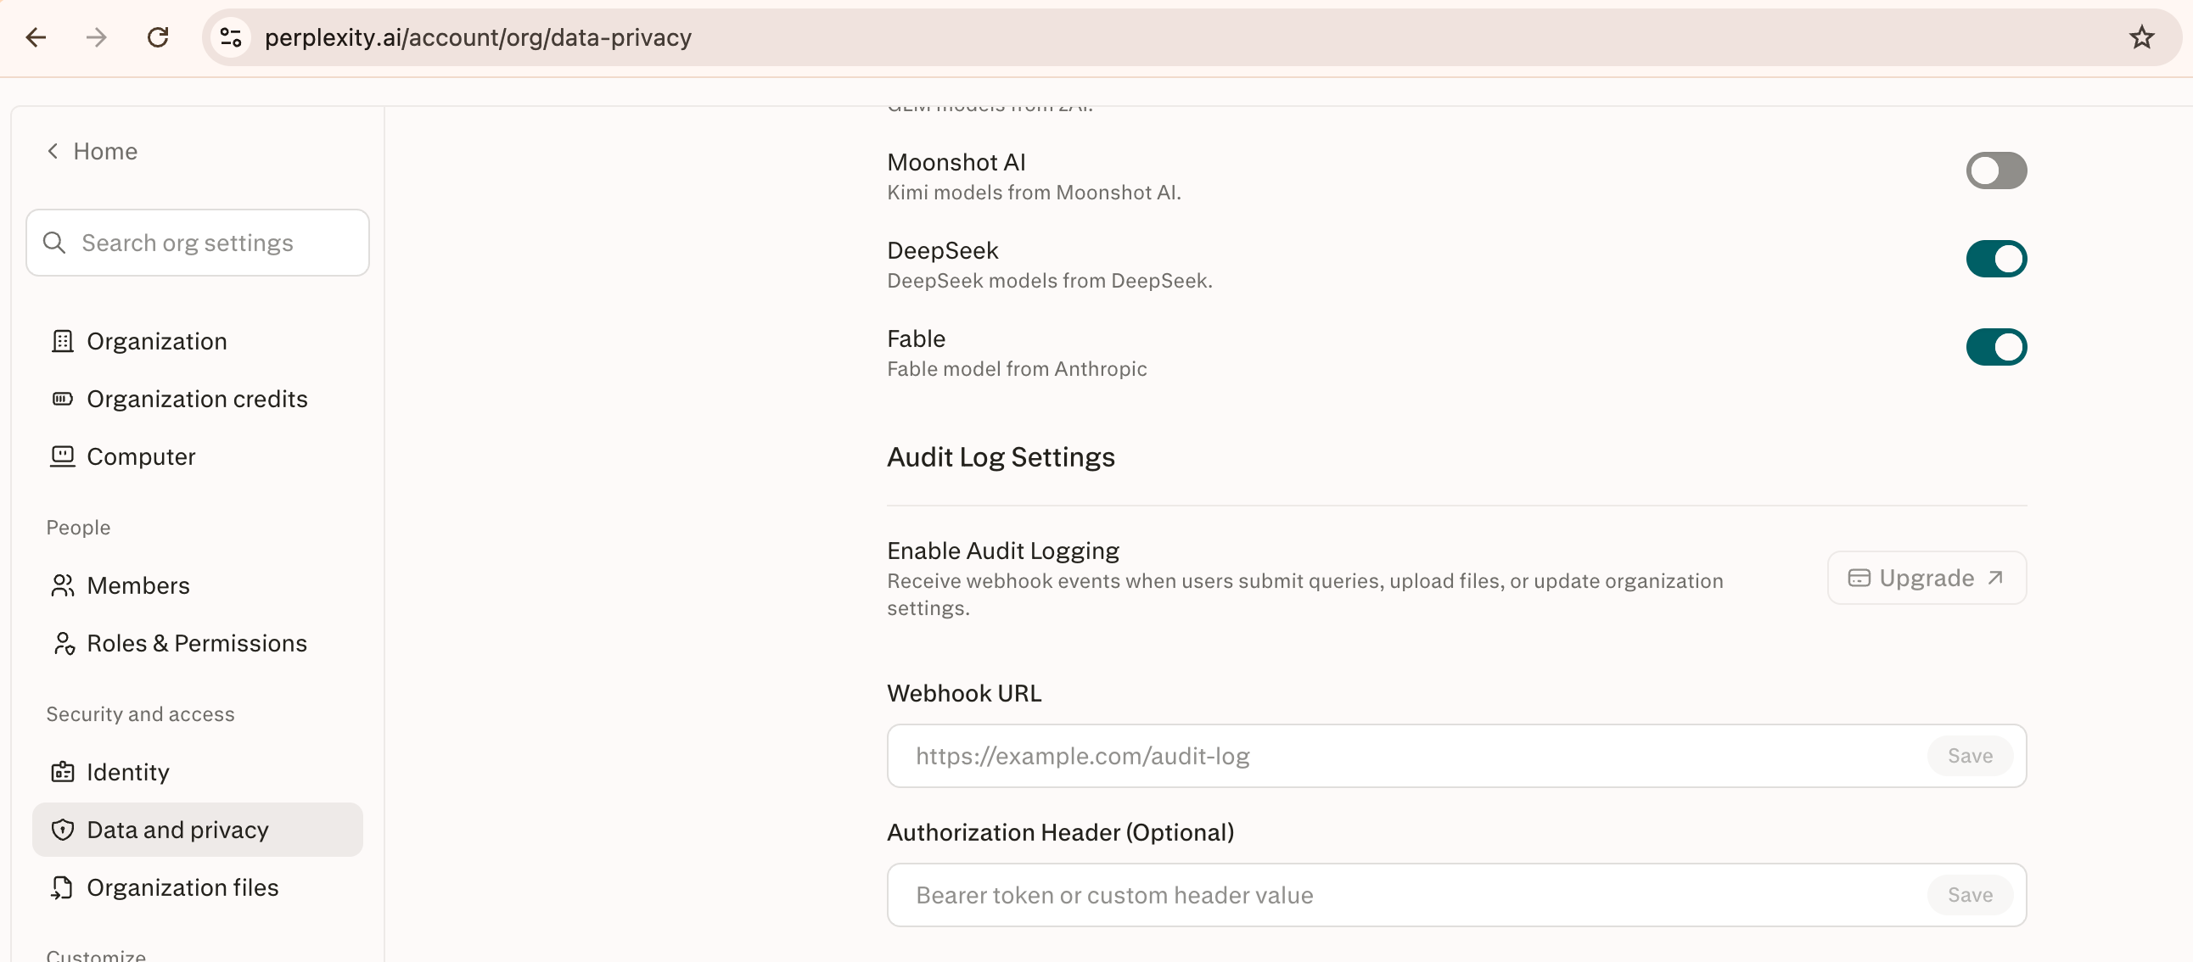Viewport: 2193px width, 962px height.
Task: Bookmark this page with the star icon
Action: coord(2141,37)
